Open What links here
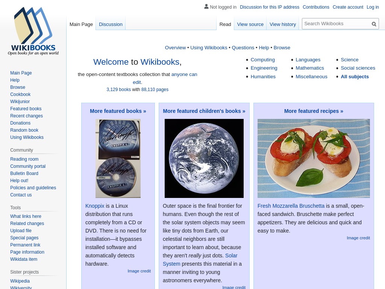Screen dimensions: 385x289 click(26, 216)
